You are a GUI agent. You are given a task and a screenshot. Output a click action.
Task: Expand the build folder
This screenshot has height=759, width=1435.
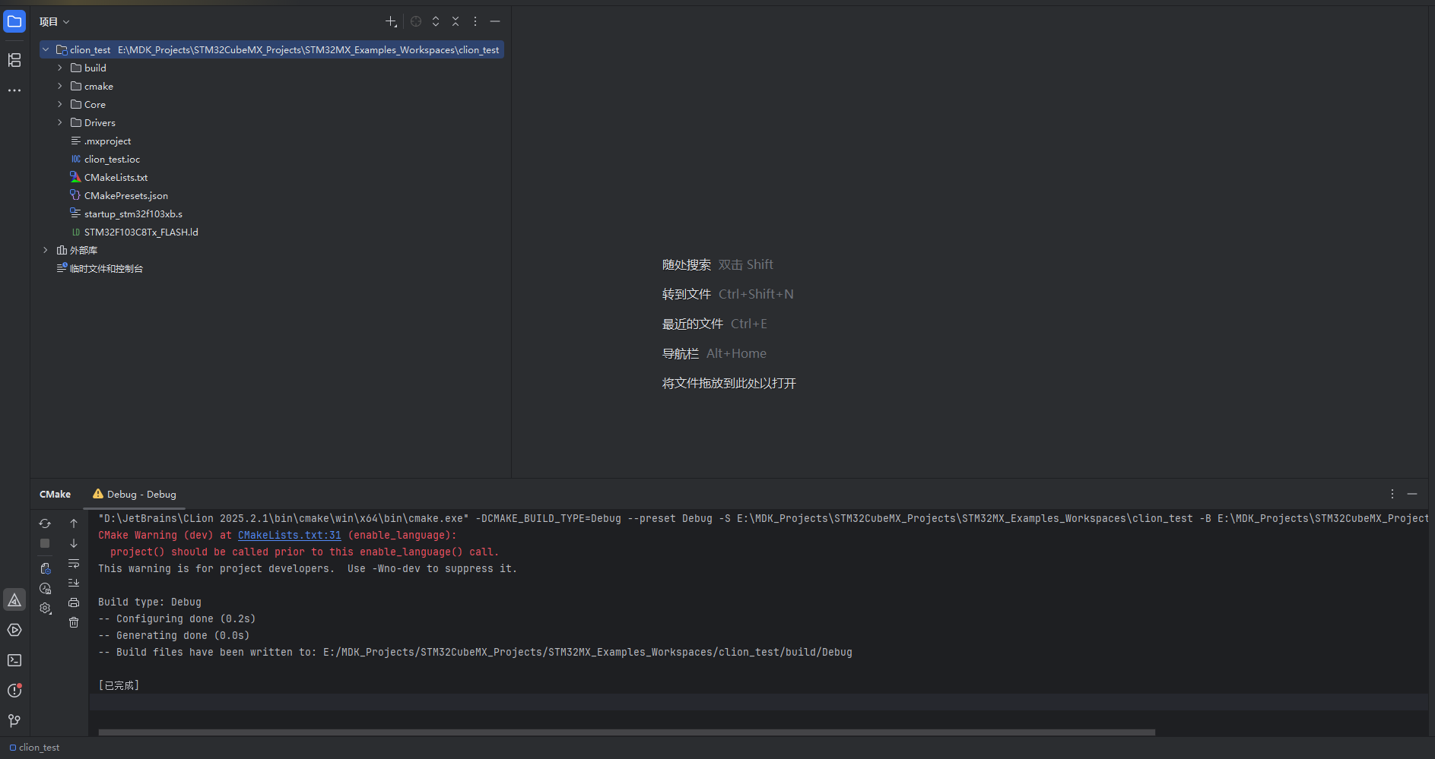[x=60, y=68]
